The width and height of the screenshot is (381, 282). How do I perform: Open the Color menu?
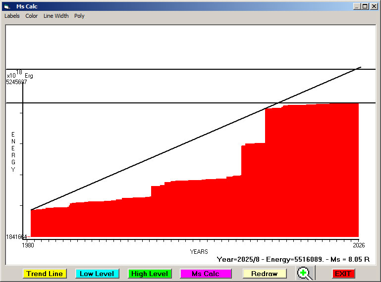pyautogui.click(x=32, y=16)
